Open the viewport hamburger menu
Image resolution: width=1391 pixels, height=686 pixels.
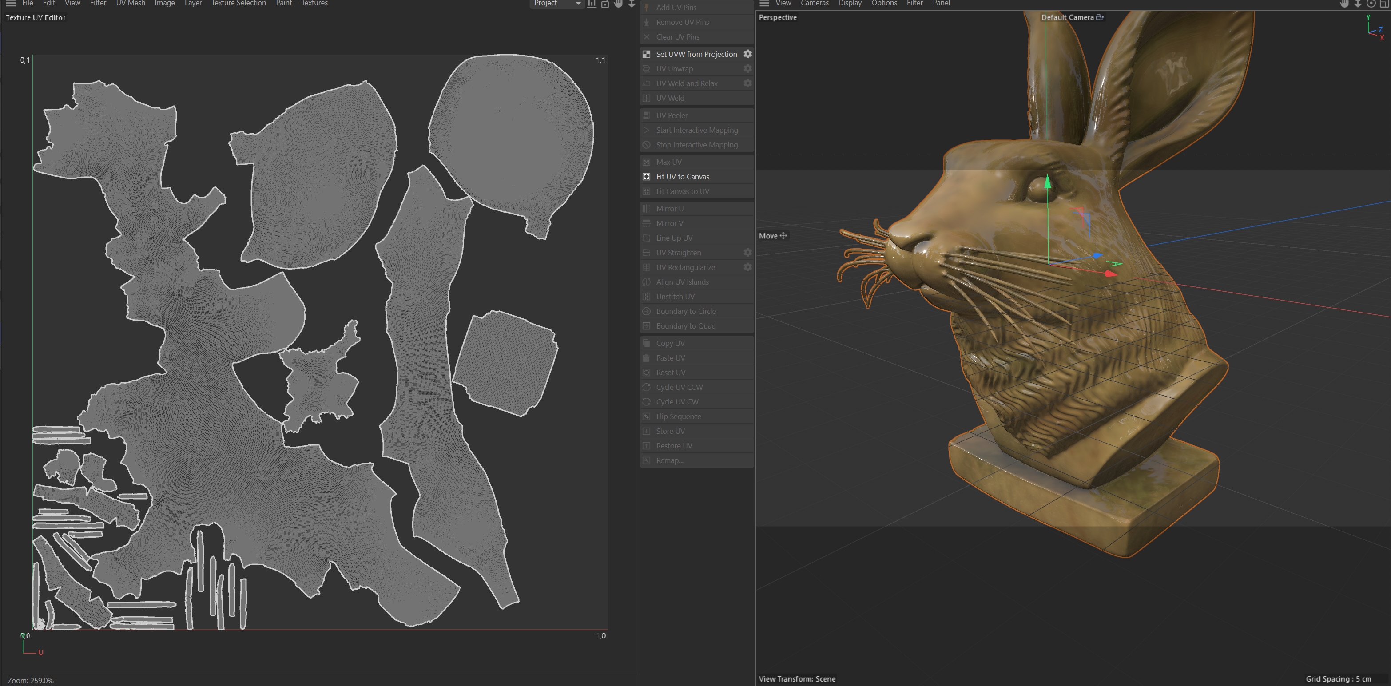tap(764, 3)
